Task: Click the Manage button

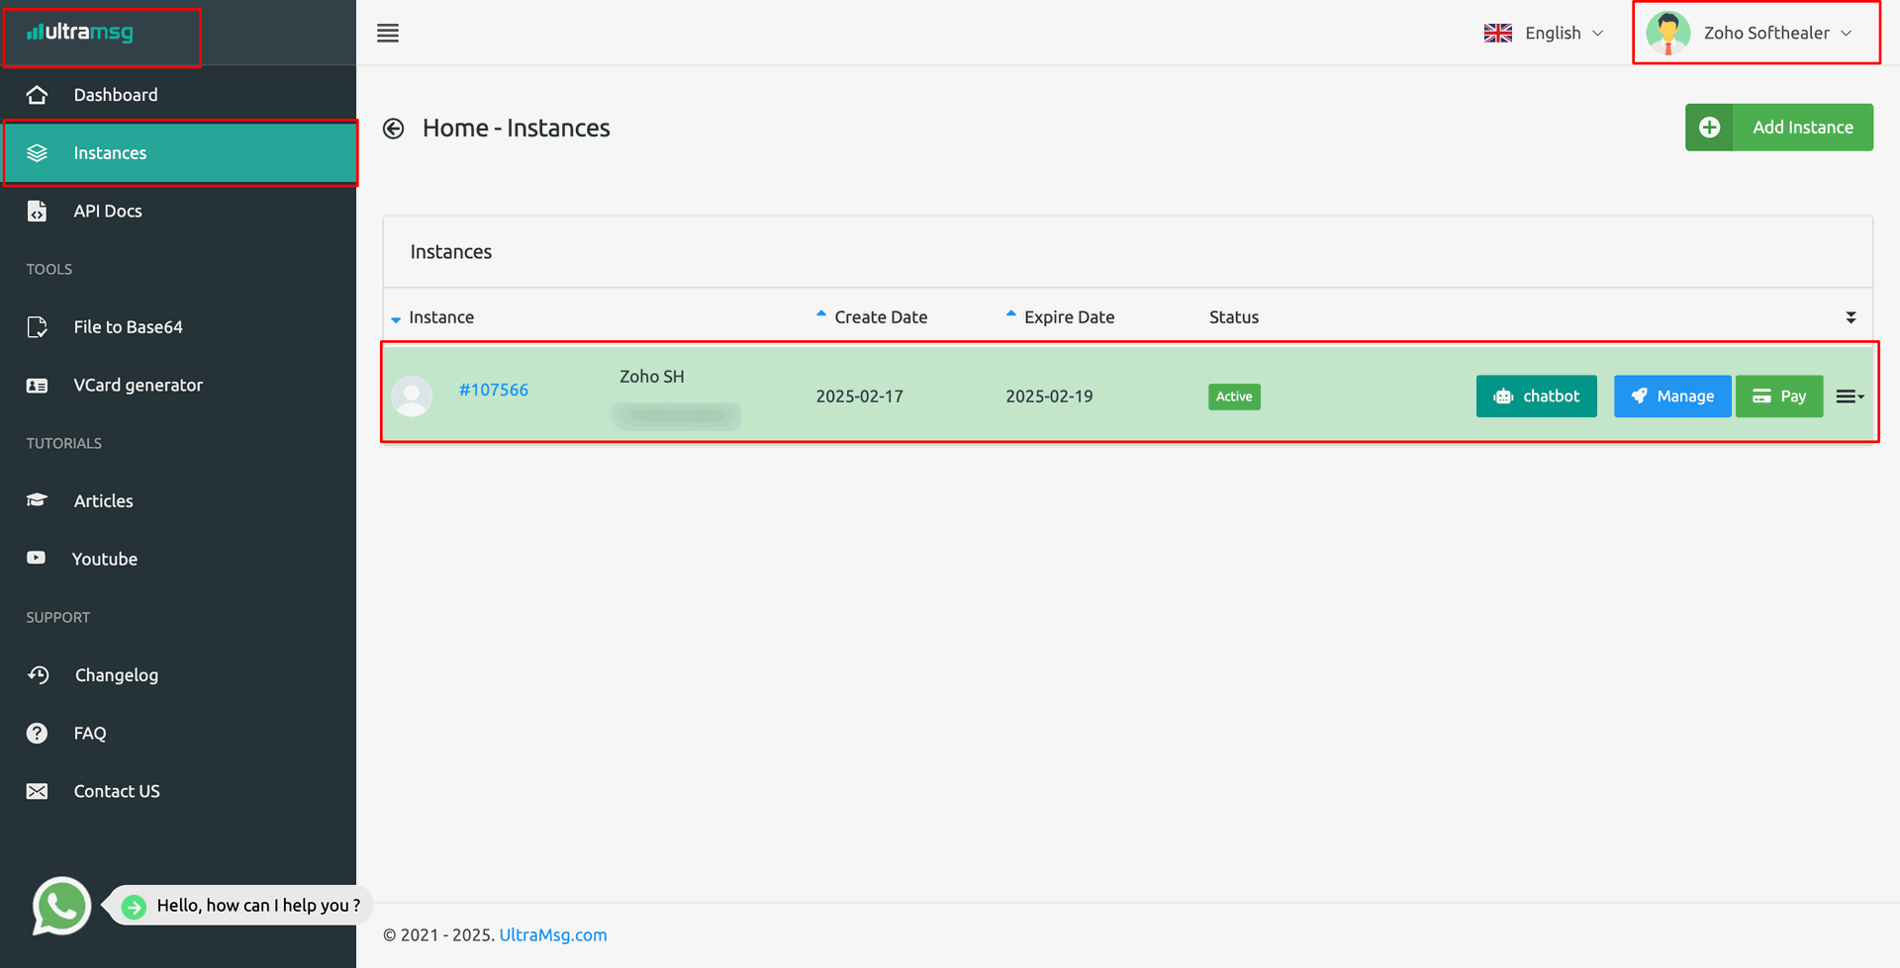Action: tap(1672, 396)
